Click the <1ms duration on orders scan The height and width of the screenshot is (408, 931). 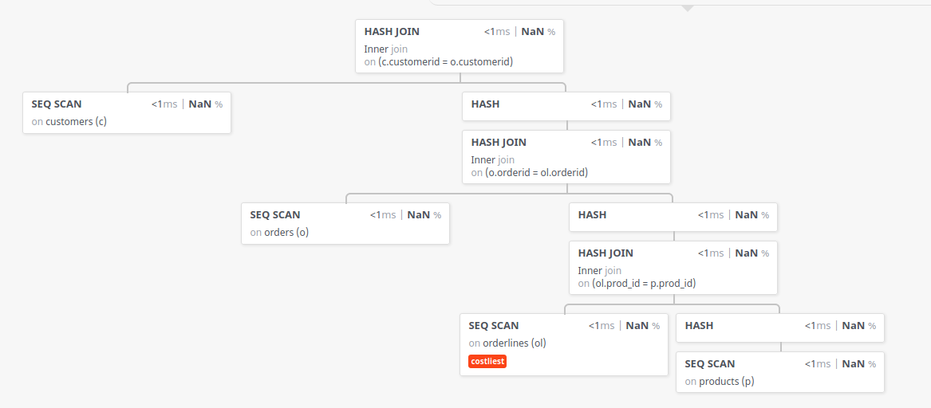point(383,215)
